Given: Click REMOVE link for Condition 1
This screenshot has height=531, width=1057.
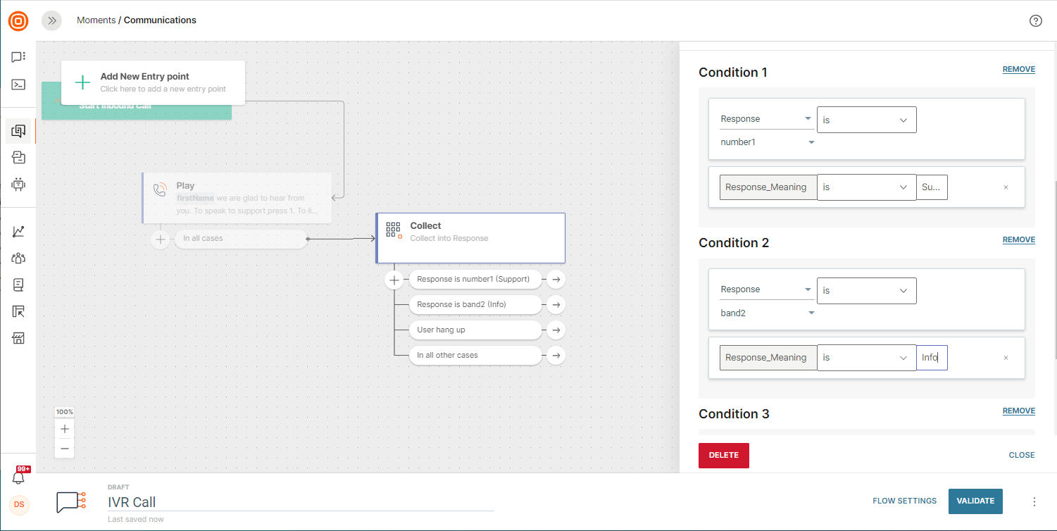Looking at the screenshot, I should point(1018,70).
